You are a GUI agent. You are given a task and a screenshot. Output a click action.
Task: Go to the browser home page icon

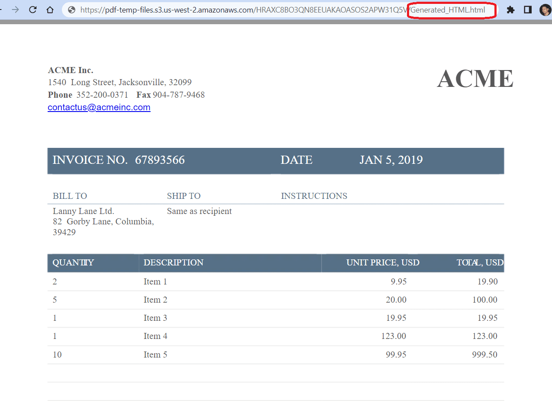(50, 10)
